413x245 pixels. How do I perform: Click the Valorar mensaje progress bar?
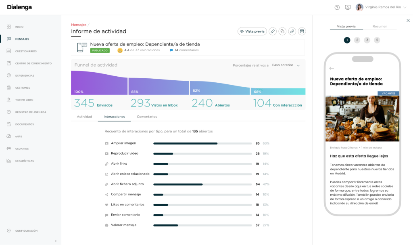pos(202,225)
